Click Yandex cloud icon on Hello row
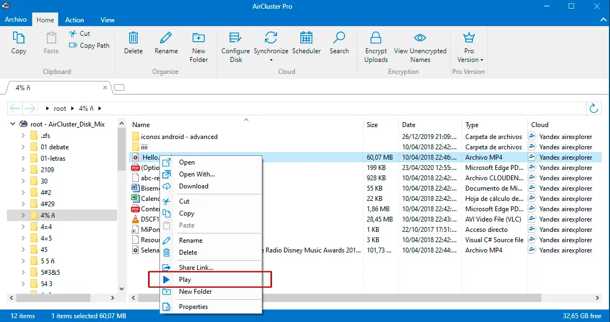 532,157
